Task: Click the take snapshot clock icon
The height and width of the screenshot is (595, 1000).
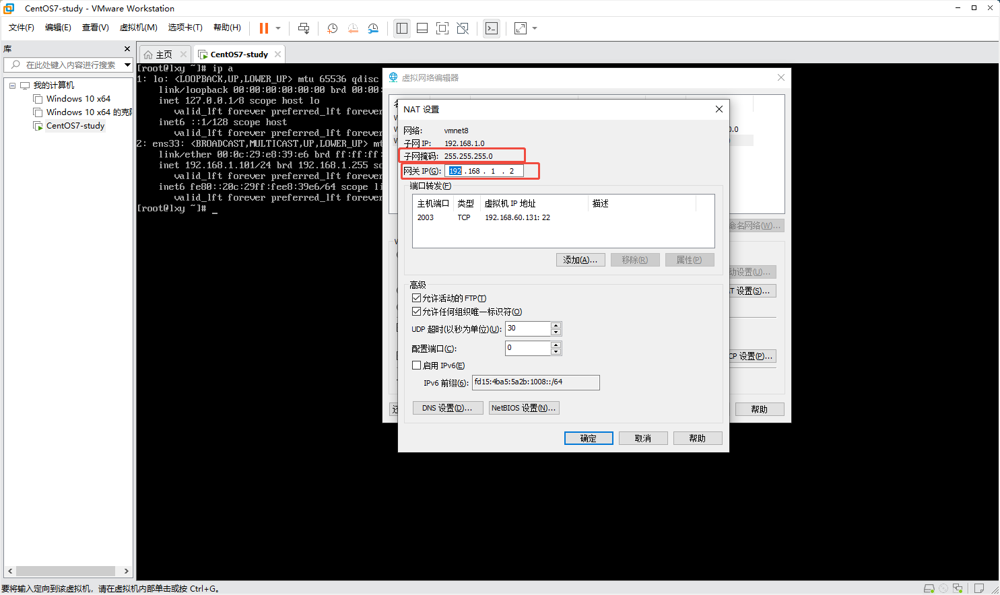Action: (333, 28)
